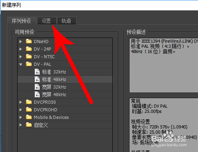Click the Mobile & Devices folder icon
The height and width of the screenshot is (152, 198).
pyautogui.click(x=29, y=117)
